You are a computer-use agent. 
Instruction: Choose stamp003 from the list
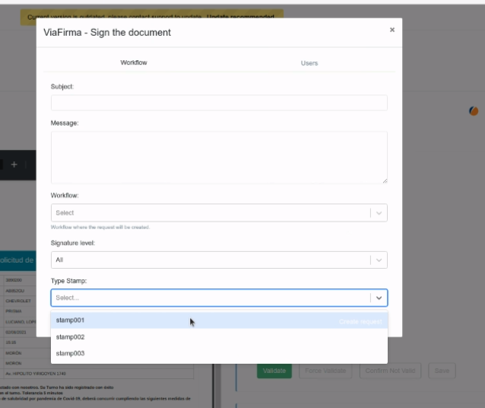71,354
